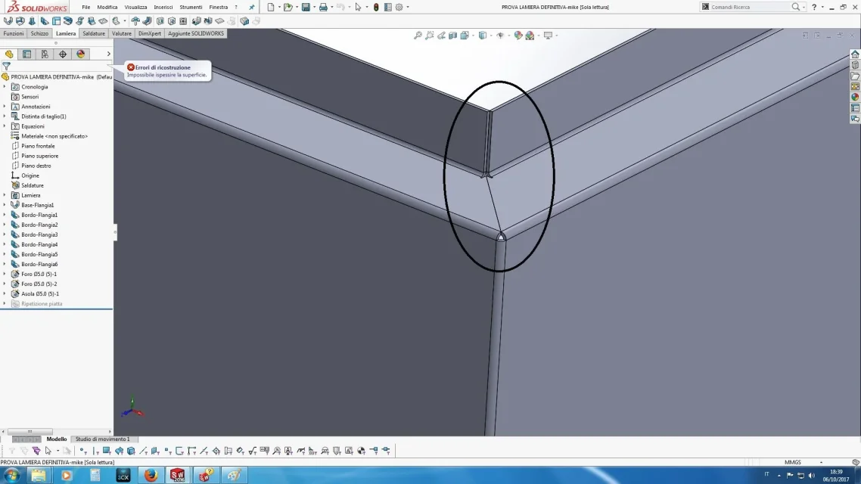Toggle the Filter Solid Bodies selection filter
Viewport: 861px width, 484px height.
131,451
